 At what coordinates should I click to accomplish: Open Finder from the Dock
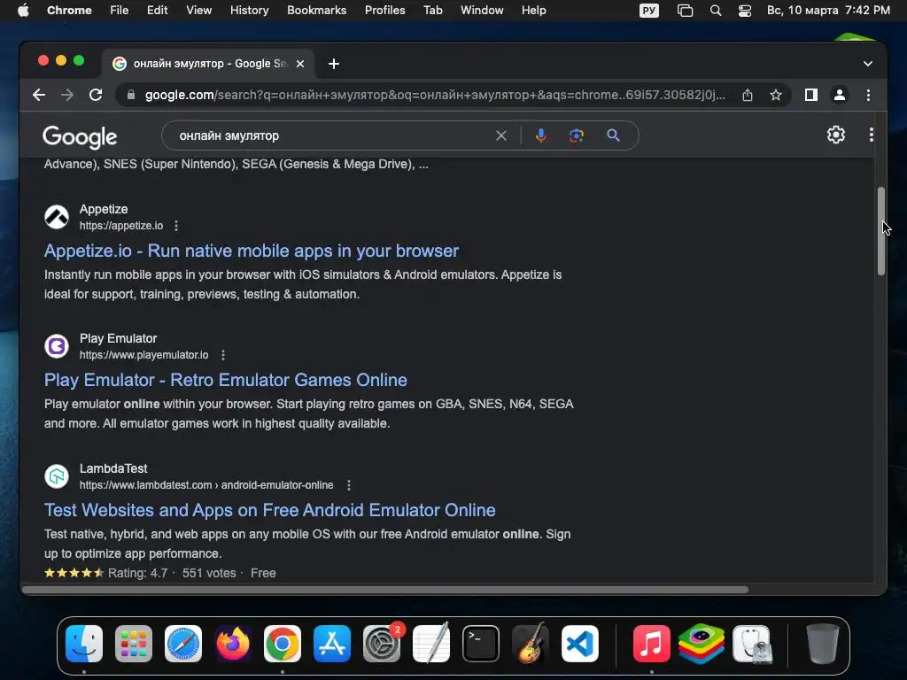tap(84, 643)
